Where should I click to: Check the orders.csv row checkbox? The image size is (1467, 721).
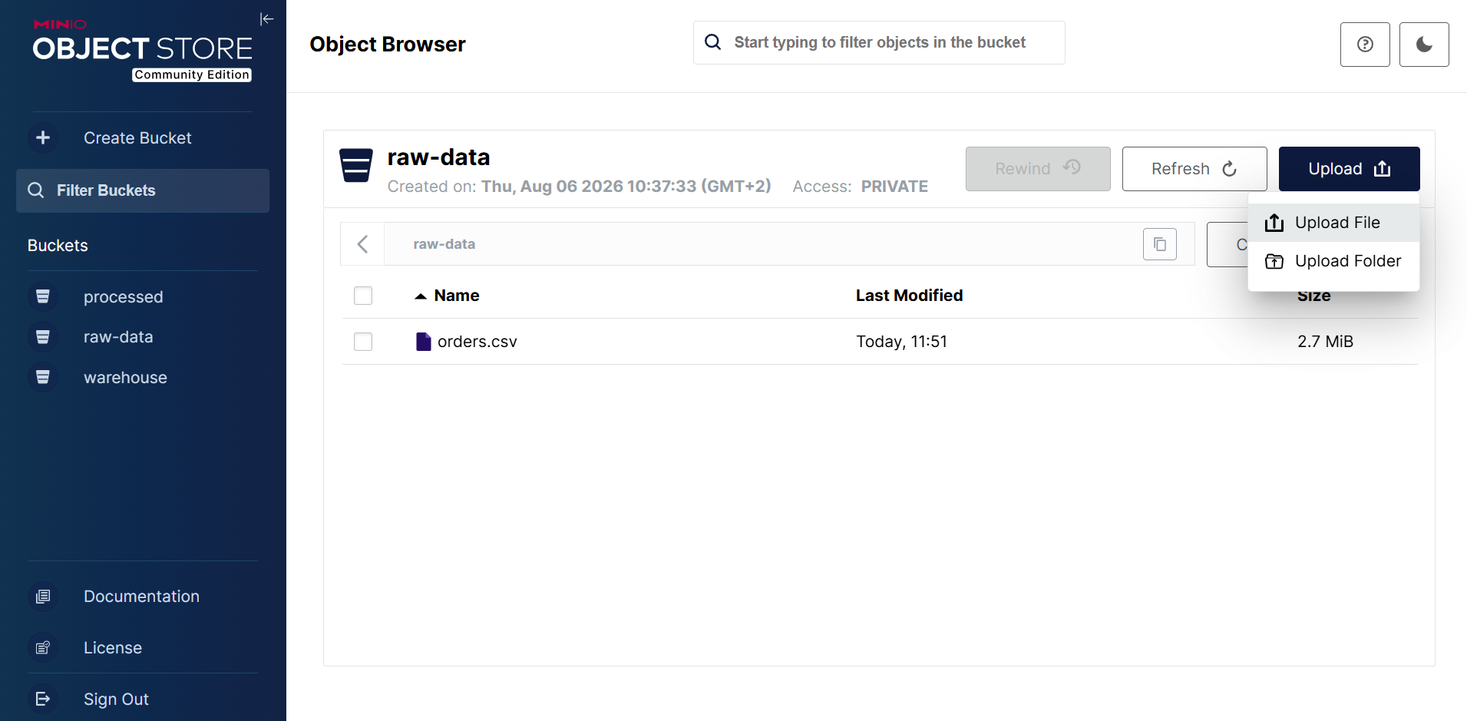(x=363, y=342)
